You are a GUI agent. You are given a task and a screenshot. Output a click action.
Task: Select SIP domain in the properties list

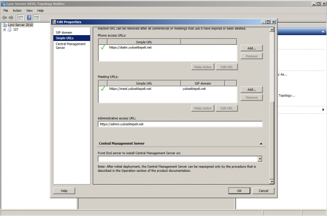tap(64, 32)
